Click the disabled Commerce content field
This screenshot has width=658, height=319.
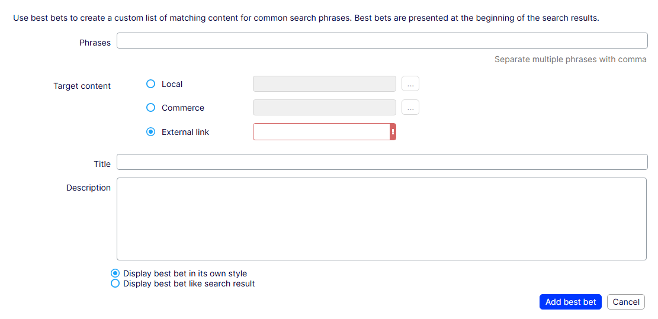point(324,108)
